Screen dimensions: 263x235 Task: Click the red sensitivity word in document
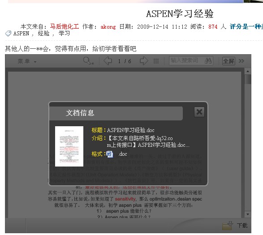(x=125, y=199)
